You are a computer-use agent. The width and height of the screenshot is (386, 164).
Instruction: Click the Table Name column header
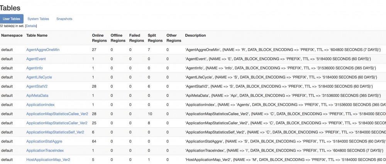(x=37, y=36)
